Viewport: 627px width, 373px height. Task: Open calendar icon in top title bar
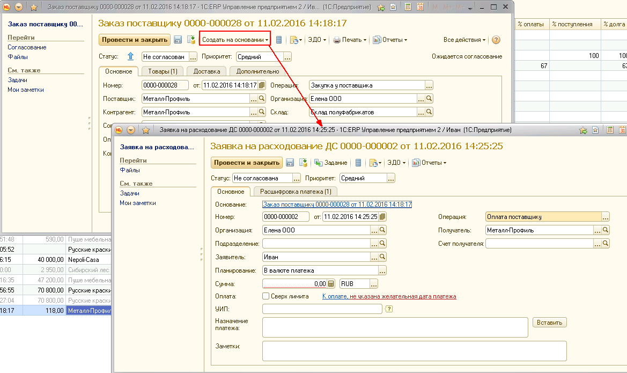click(421, 7)
